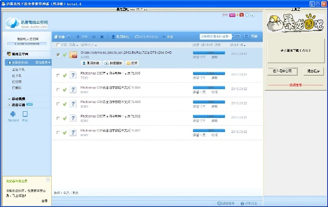Click the delete X icon in toolbar
Screen dimensions: 328x207
[102, 37]
